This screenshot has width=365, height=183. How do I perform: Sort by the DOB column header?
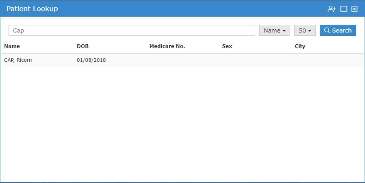click(x=83, y=46)
